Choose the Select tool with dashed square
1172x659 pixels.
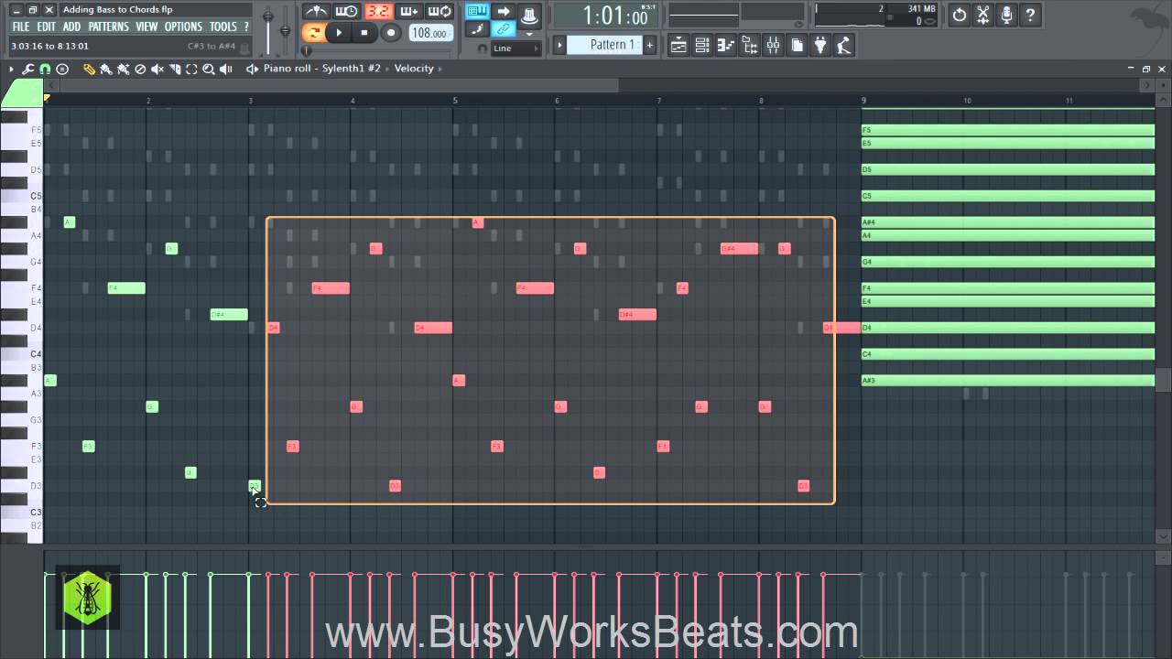pos(191,69)
